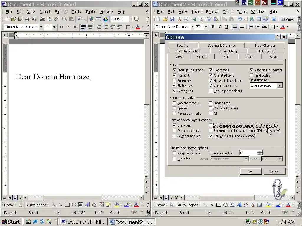Confirm Options with OK button
Viewport: 302px width, 226px height.
click(x=251, y=171)
